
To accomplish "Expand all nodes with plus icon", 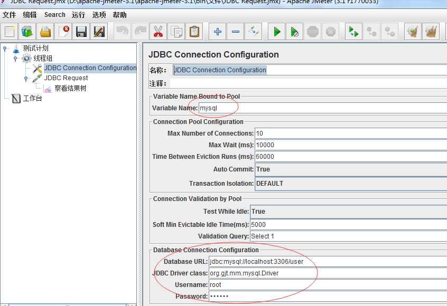I will pos(218,32).
